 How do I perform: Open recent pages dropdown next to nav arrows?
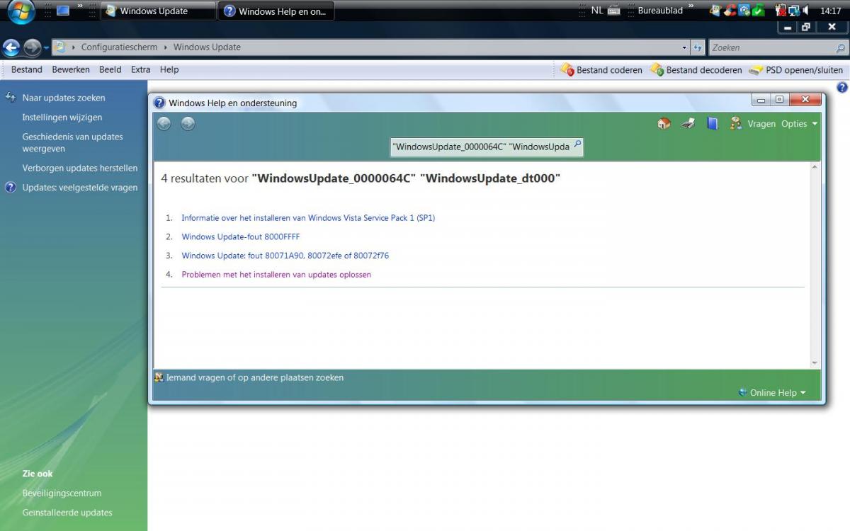coord(47,47)
